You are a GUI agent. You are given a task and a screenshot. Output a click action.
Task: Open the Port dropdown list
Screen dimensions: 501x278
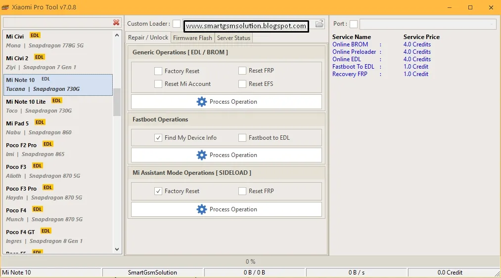coord(428,24)
